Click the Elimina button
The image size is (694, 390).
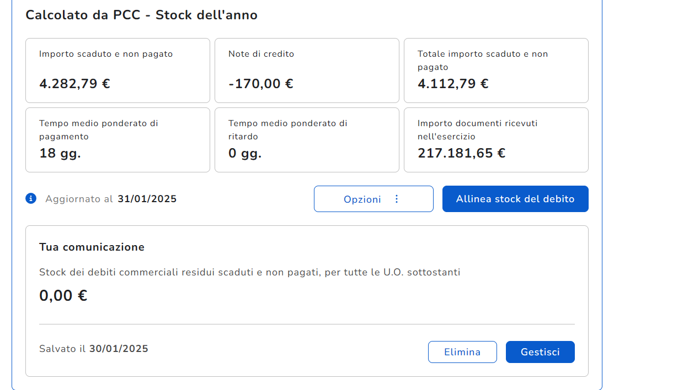click(x=462, y=352)
